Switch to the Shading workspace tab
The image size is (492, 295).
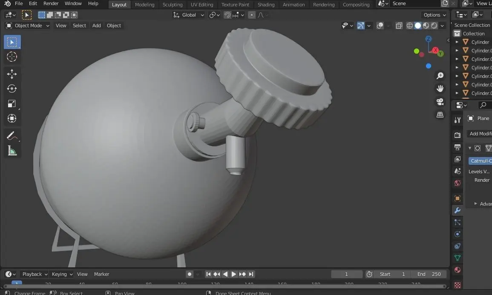pyautogui.click(x=266, y=5)
